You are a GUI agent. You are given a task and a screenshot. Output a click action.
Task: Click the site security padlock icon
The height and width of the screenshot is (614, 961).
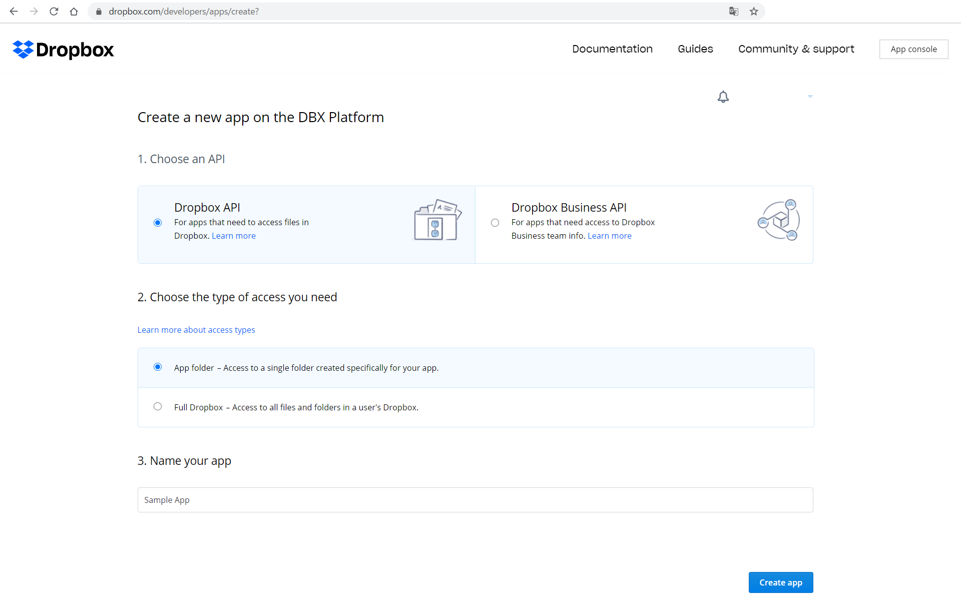pyautogui.click(x=99, y=11)
